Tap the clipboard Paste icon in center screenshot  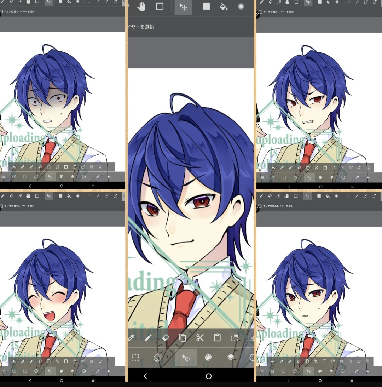217,337
